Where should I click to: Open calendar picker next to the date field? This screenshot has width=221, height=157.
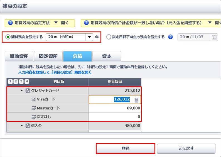coord(214,37)
